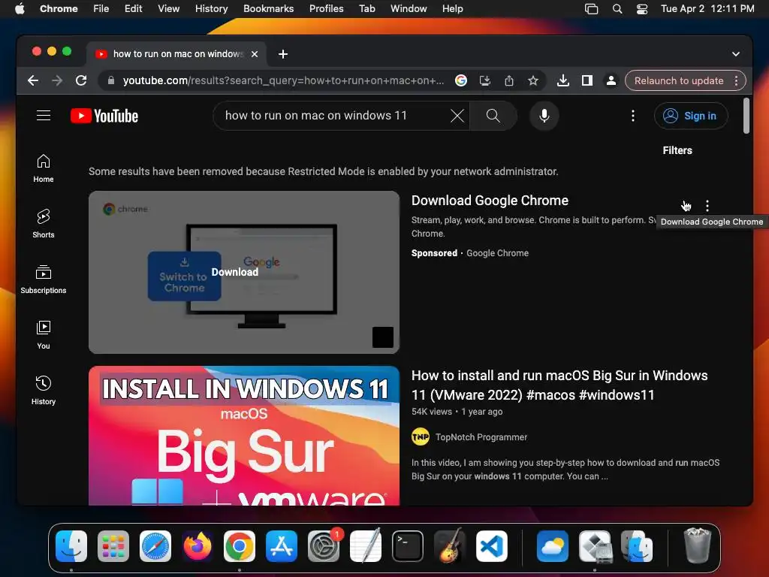Open Finder from the Dock

click(x=71, y=546)
